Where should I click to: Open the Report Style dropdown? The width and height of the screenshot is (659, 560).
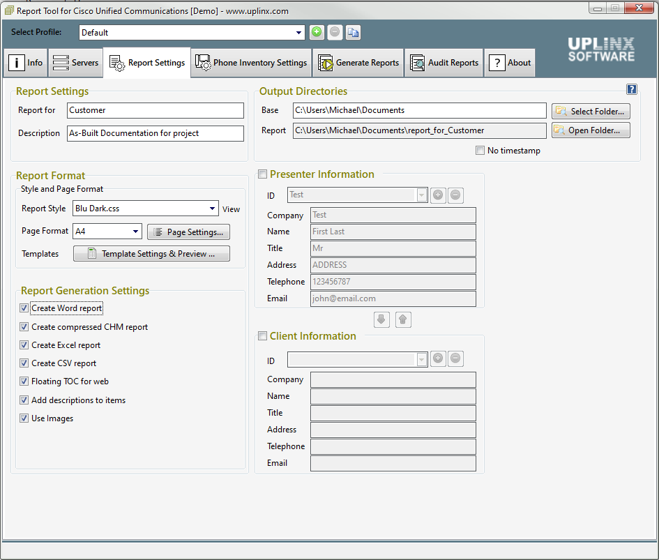pos(212,209)
